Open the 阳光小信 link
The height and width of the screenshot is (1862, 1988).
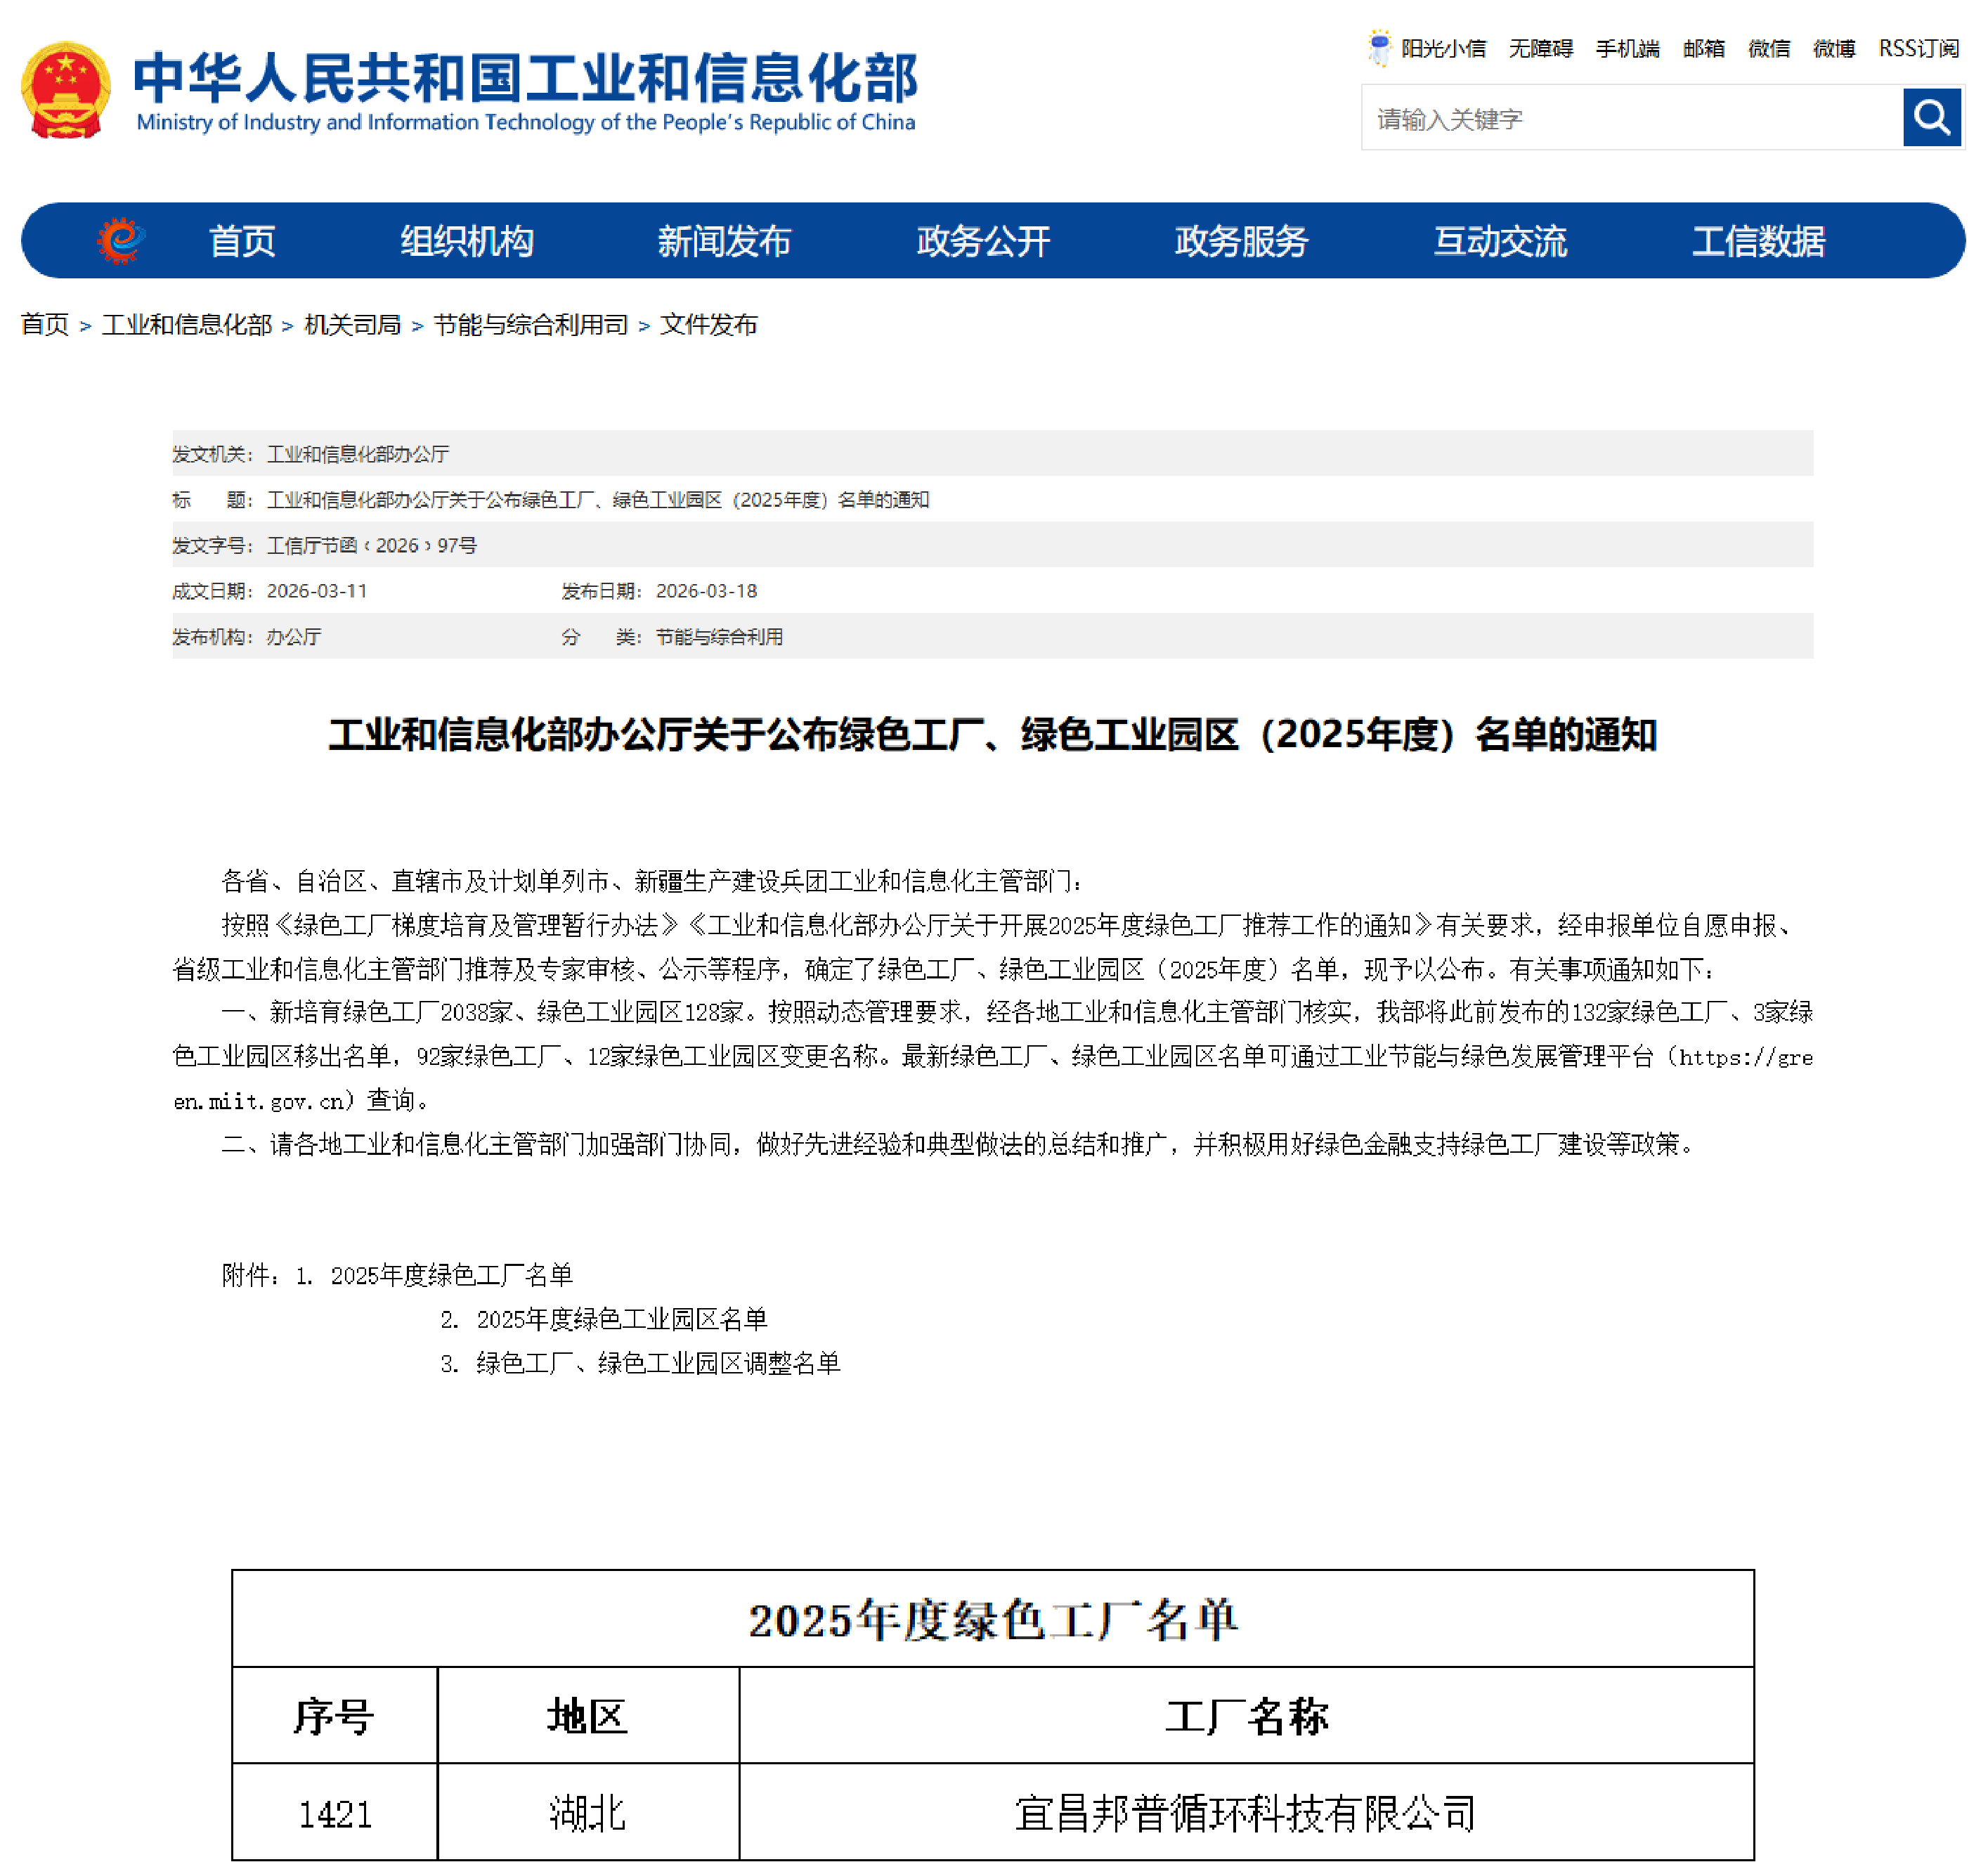(x=1443, y=49)
